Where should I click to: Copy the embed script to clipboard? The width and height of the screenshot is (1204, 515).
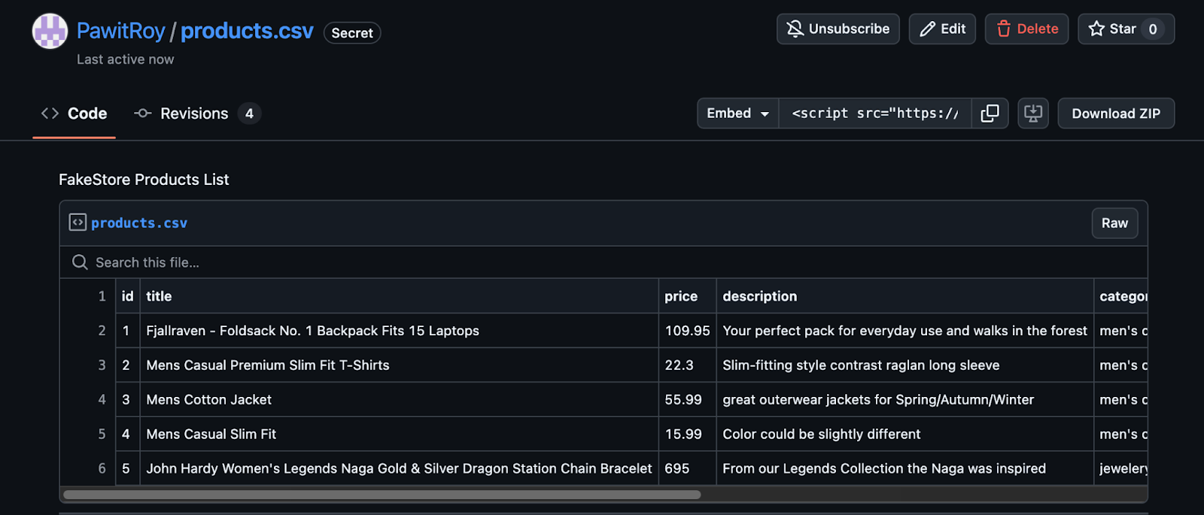tap(990, 114)
